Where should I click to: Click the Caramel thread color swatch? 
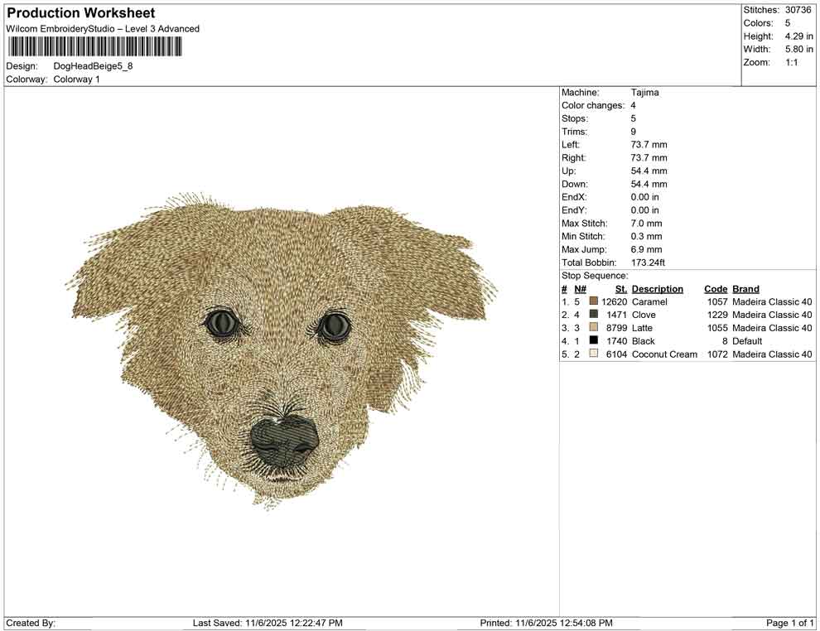593,301
